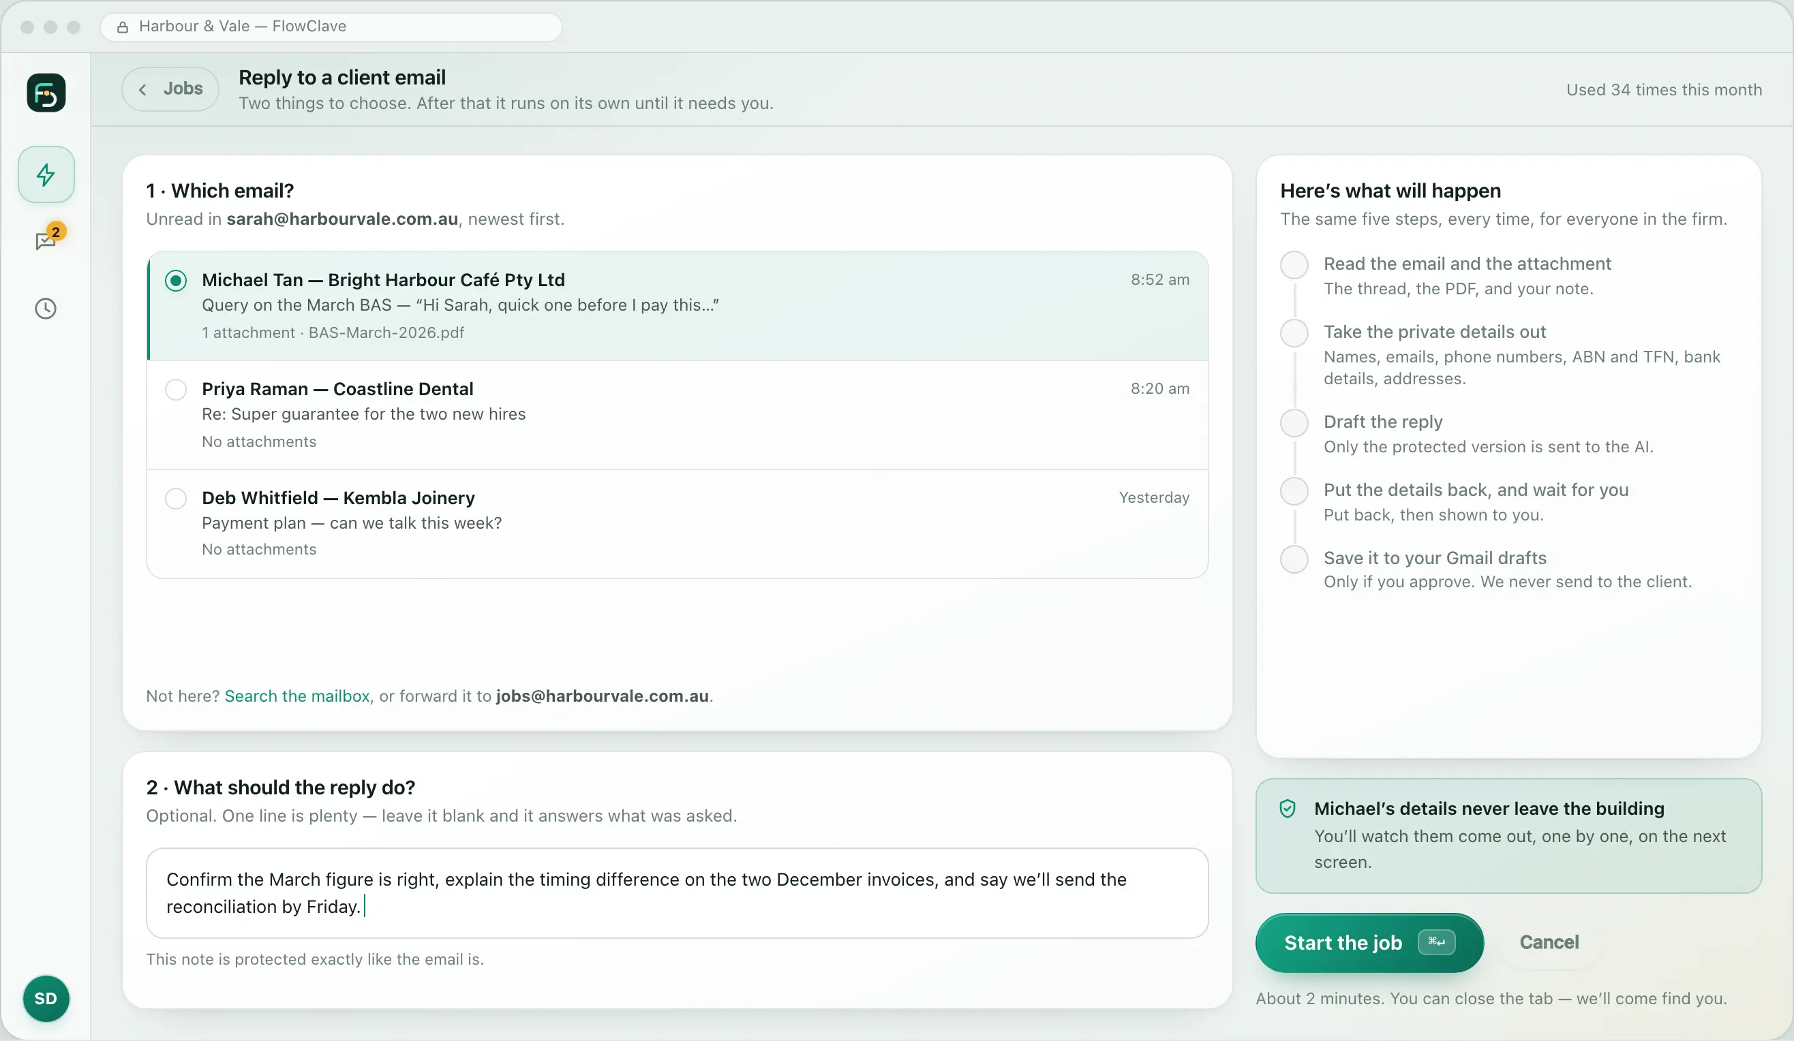Viewport: 1794px width, 1041px height.
Task: Select the Priya Raman email radio button
Action: tap(176, 389)
